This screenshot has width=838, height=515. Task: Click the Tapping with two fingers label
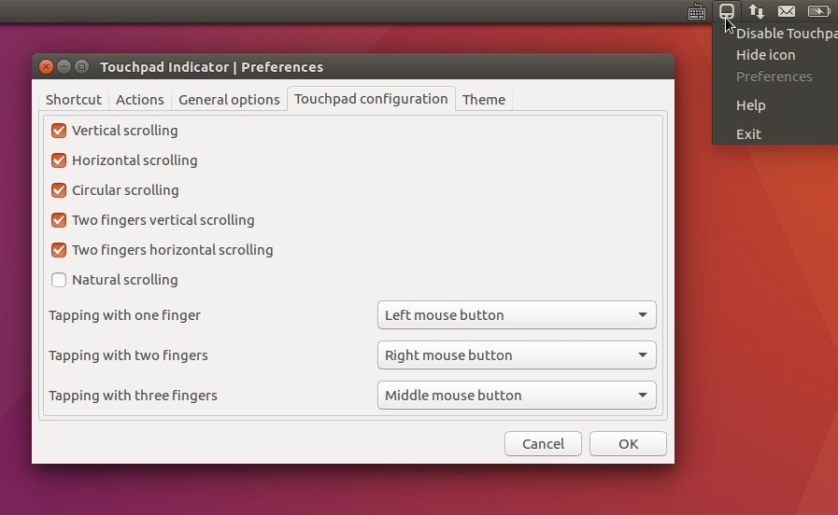click(128, 355)
